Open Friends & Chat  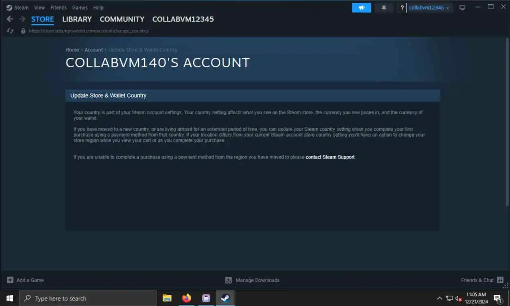coord(477,280)
